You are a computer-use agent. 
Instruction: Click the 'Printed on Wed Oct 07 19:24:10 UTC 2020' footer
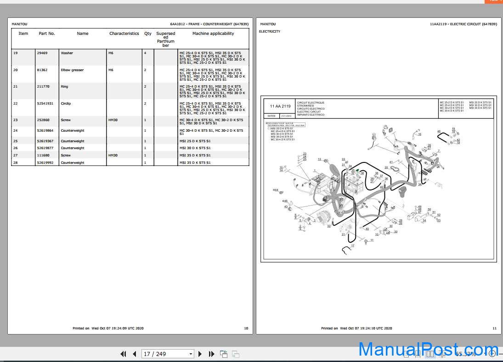click(356, 329)
